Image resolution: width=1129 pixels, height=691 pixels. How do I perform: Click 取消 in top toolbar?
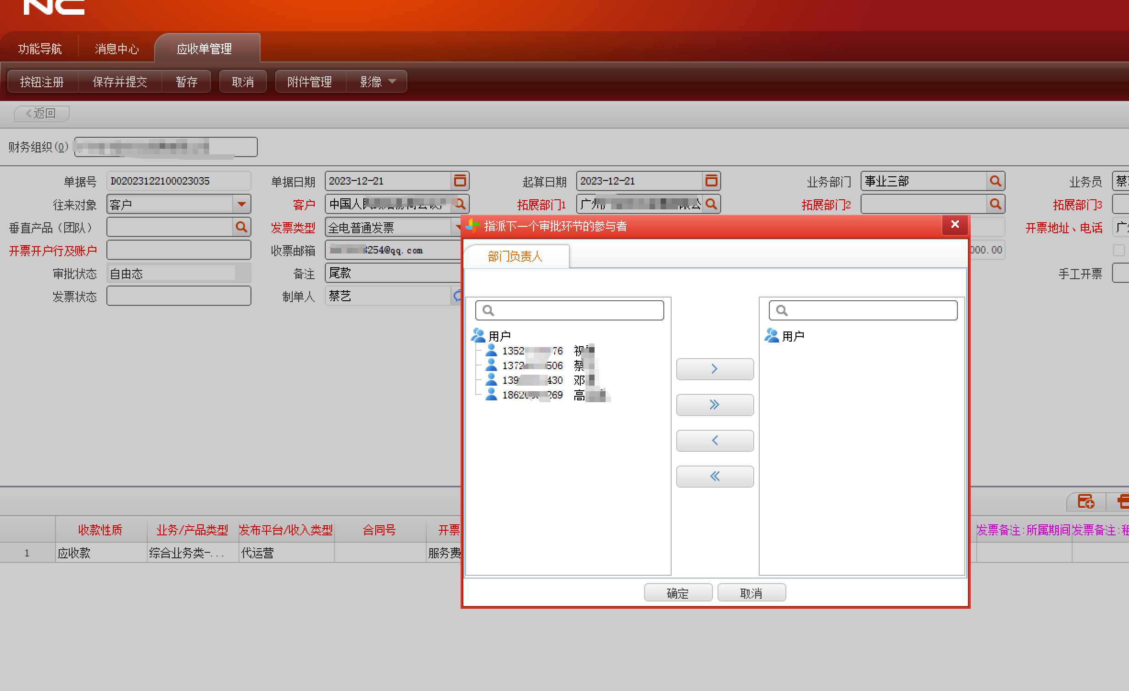pos(243,82)
